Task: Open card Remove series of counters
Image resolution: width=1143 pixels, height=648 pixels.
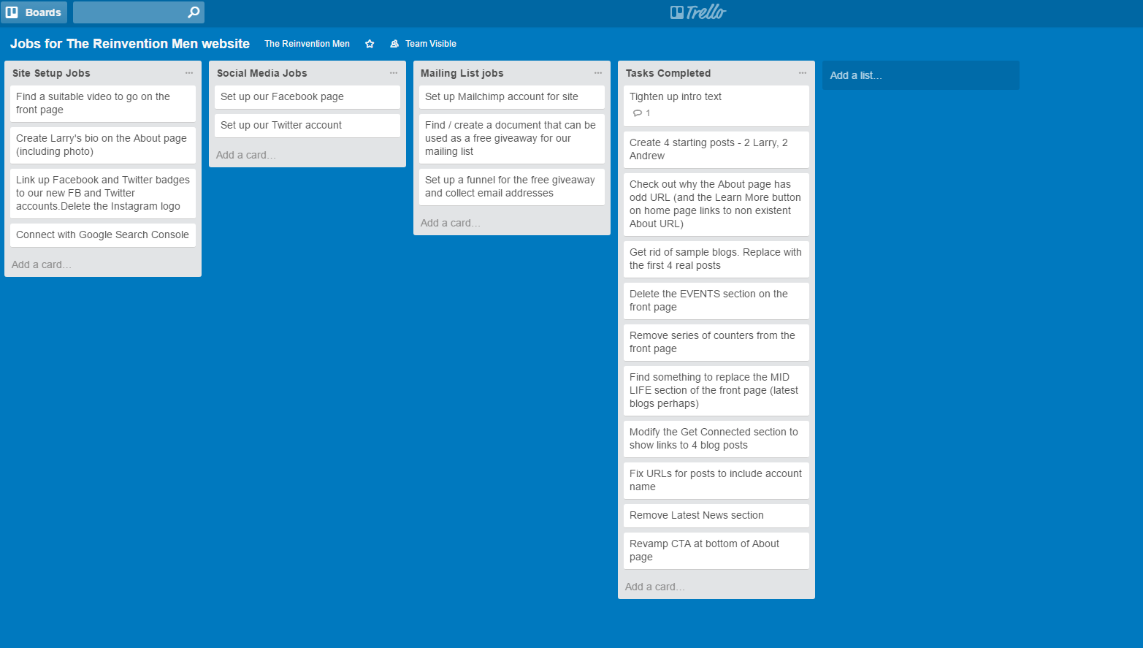Action: tap(716, 342)
